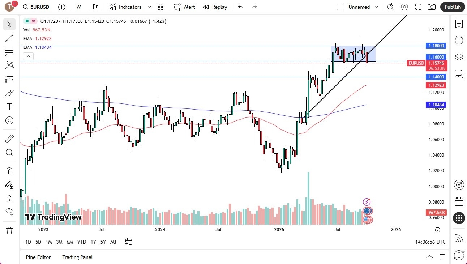Open the Watchlist panel on the right sidebar
467x264 pixels.
pos(459,24)
